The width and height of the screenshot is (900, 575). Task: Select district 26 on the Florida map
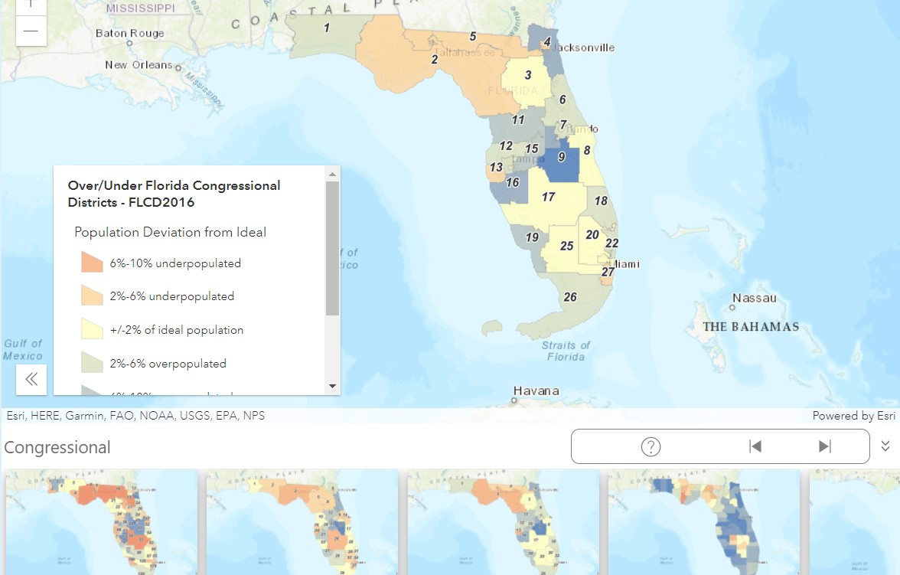pos(570,297)
